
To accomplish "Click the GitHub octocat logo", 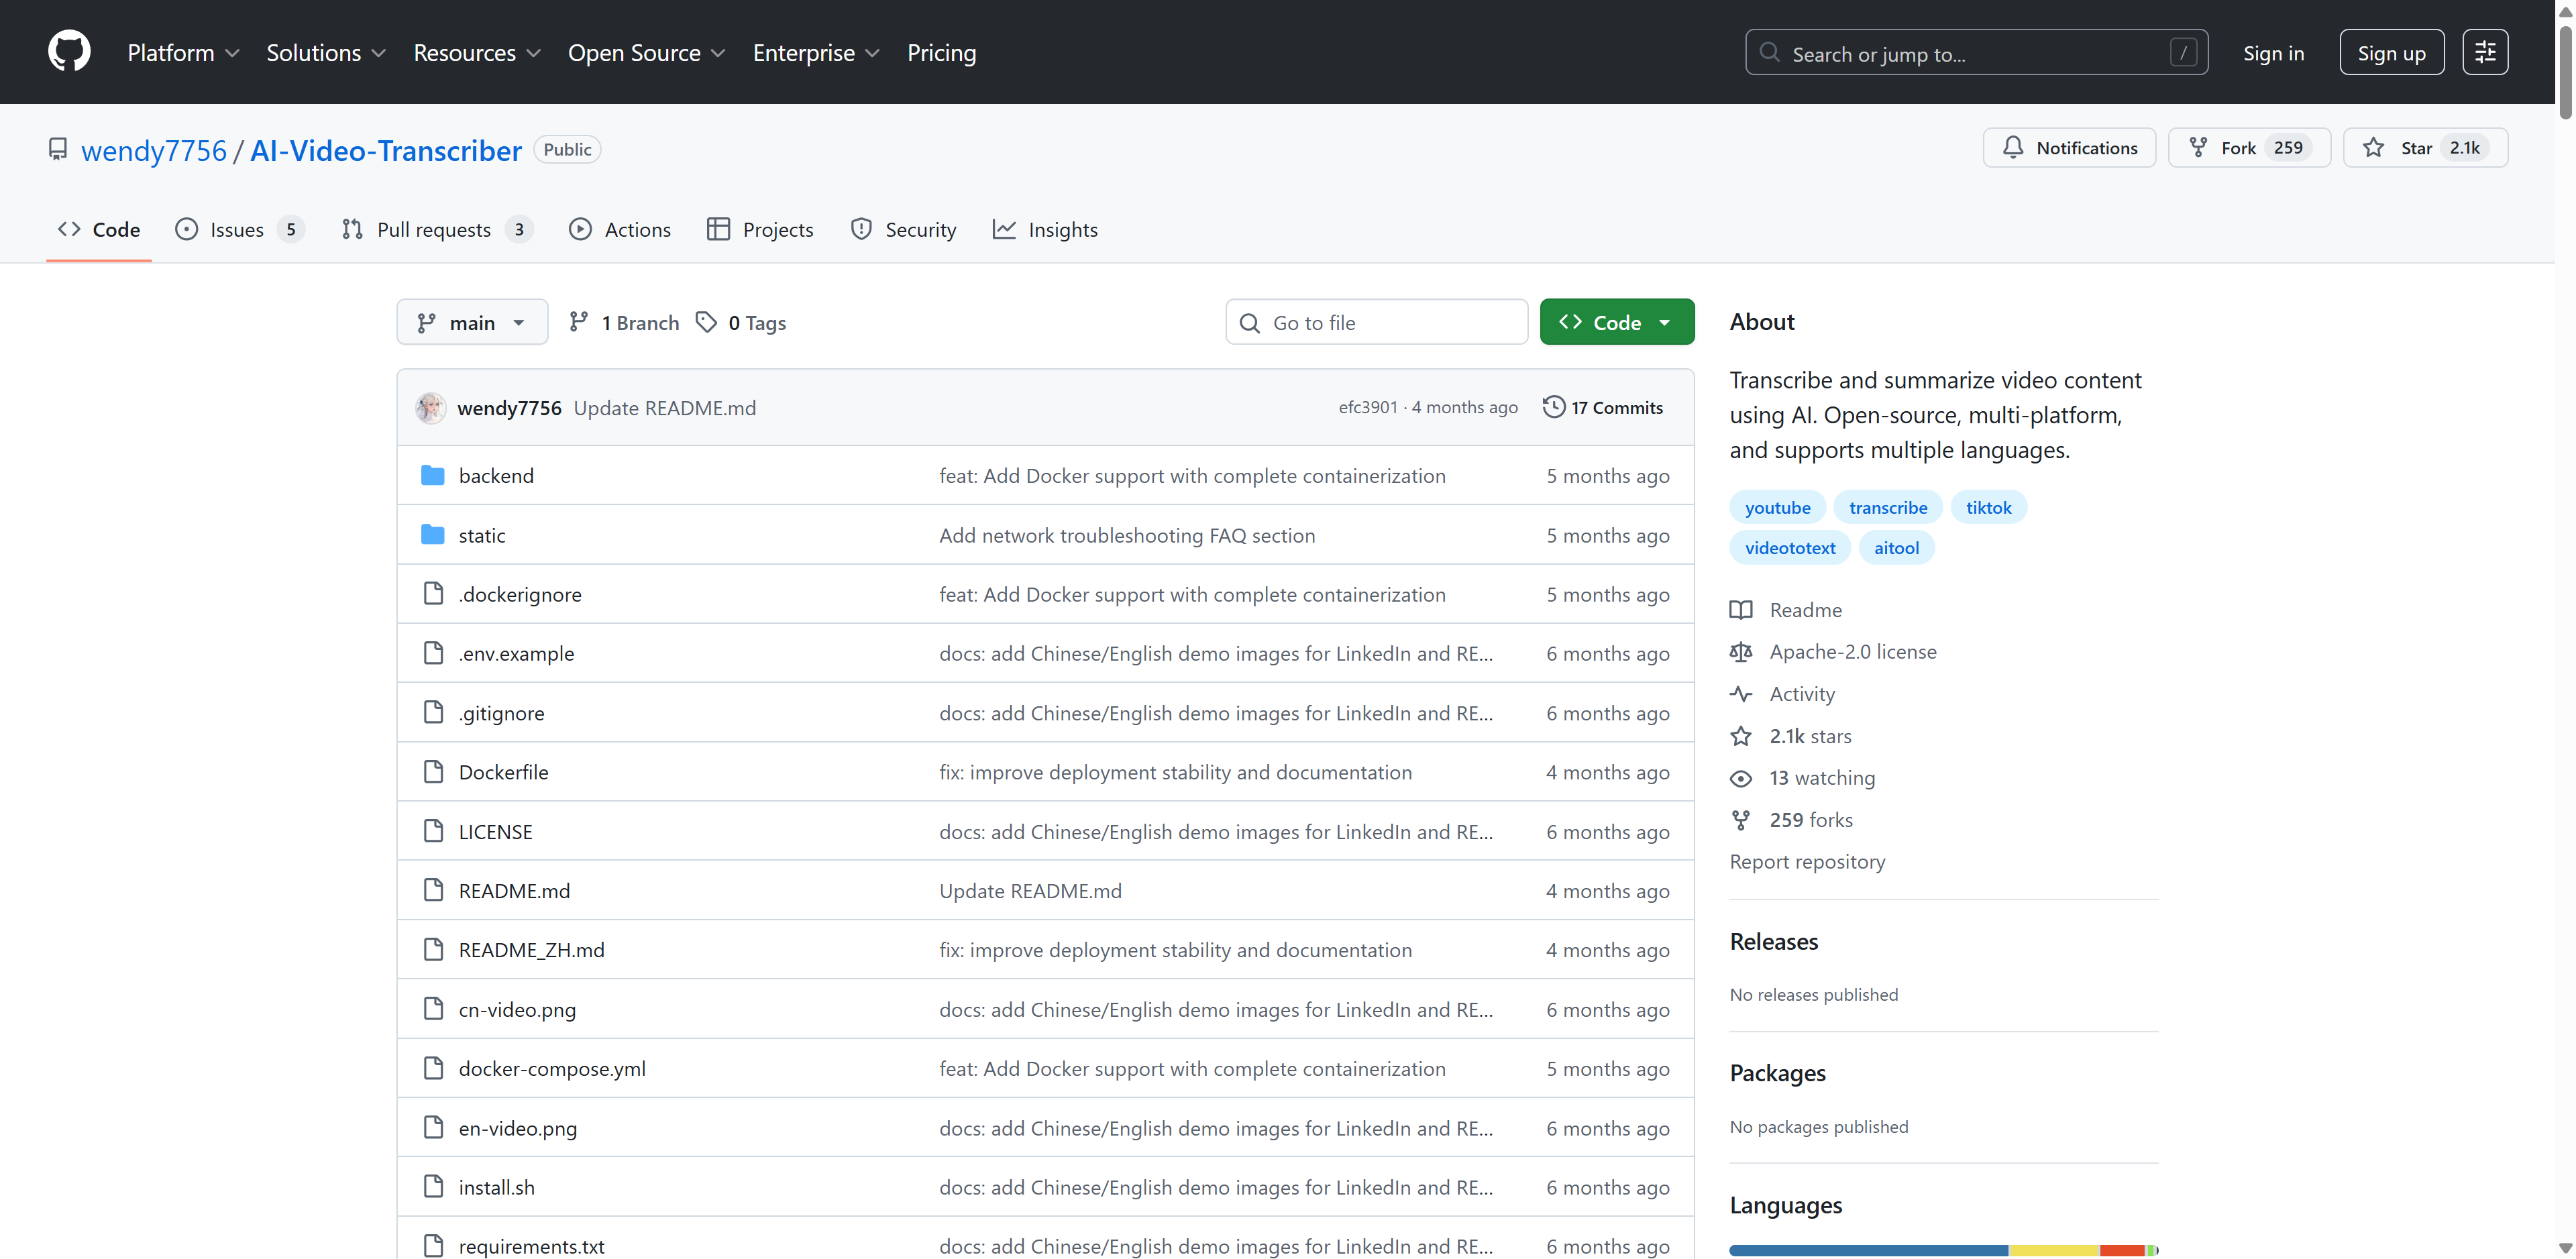I will click(x=69, y=52).
